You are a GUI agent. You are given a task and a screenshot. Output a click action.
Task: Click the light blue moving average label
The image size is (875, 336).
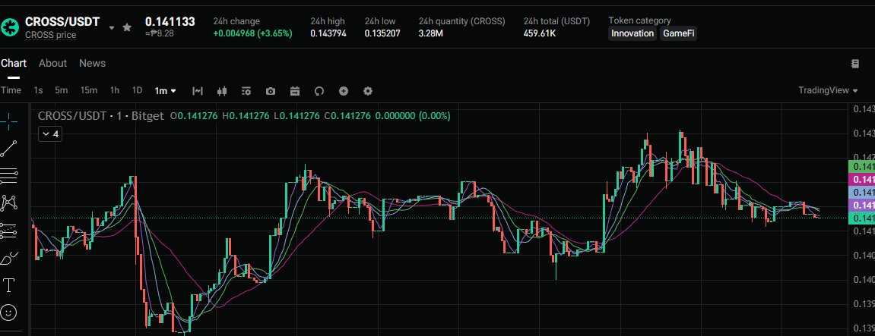(861, 192)
